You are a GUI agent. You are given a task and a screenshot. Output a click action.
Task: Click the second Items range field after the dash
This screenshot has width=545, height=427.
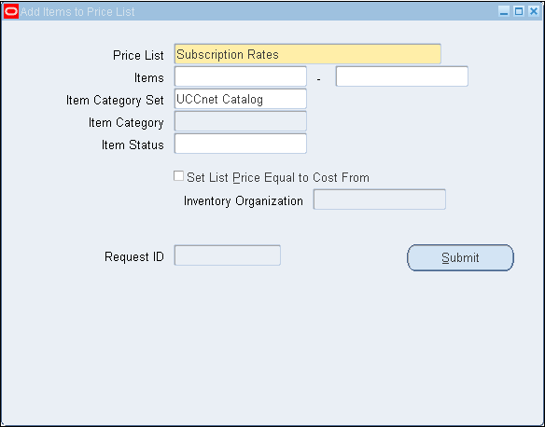[402, 76]
